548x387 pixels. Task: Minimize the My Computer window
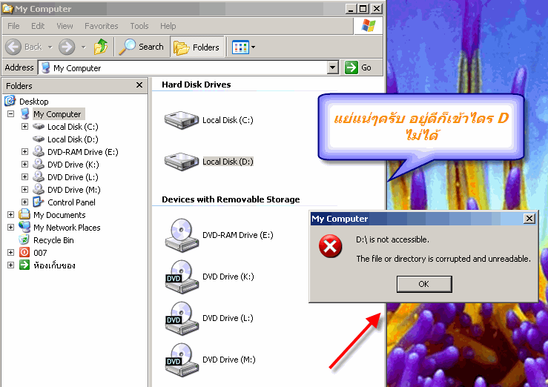click(351, 8)
